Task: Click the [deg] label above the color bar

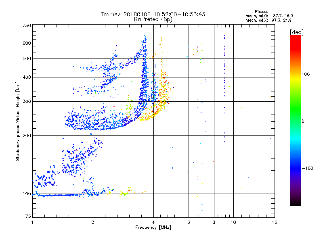Action: point(296,32)
